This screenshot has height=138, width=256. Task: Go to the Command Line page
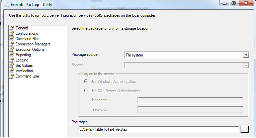click(27, 76)
